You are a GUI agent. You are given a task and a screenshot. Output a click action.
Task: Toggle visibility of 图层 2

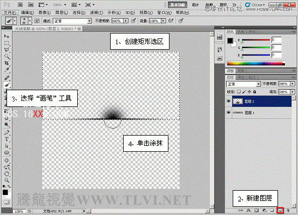click(x=228, y=102)
